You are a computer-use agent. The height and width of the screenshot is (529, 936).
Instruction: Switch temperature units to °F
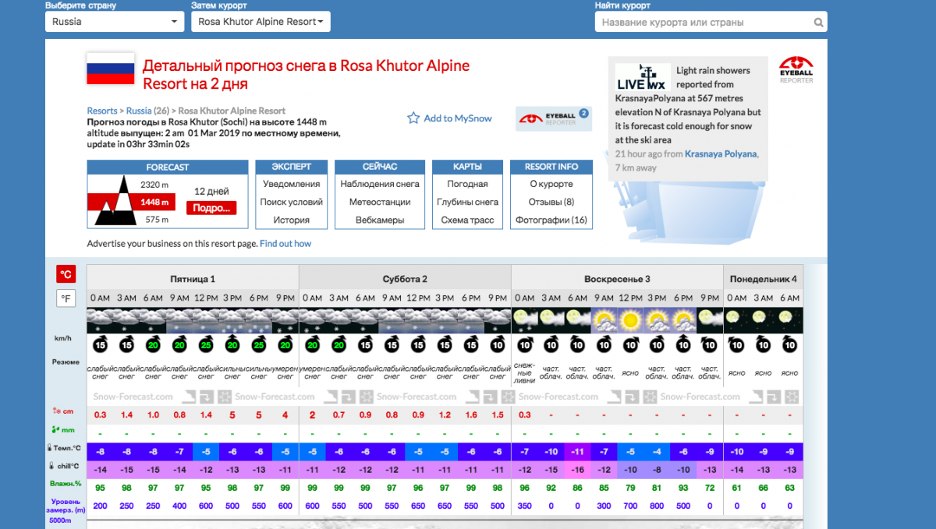point(66,298)
